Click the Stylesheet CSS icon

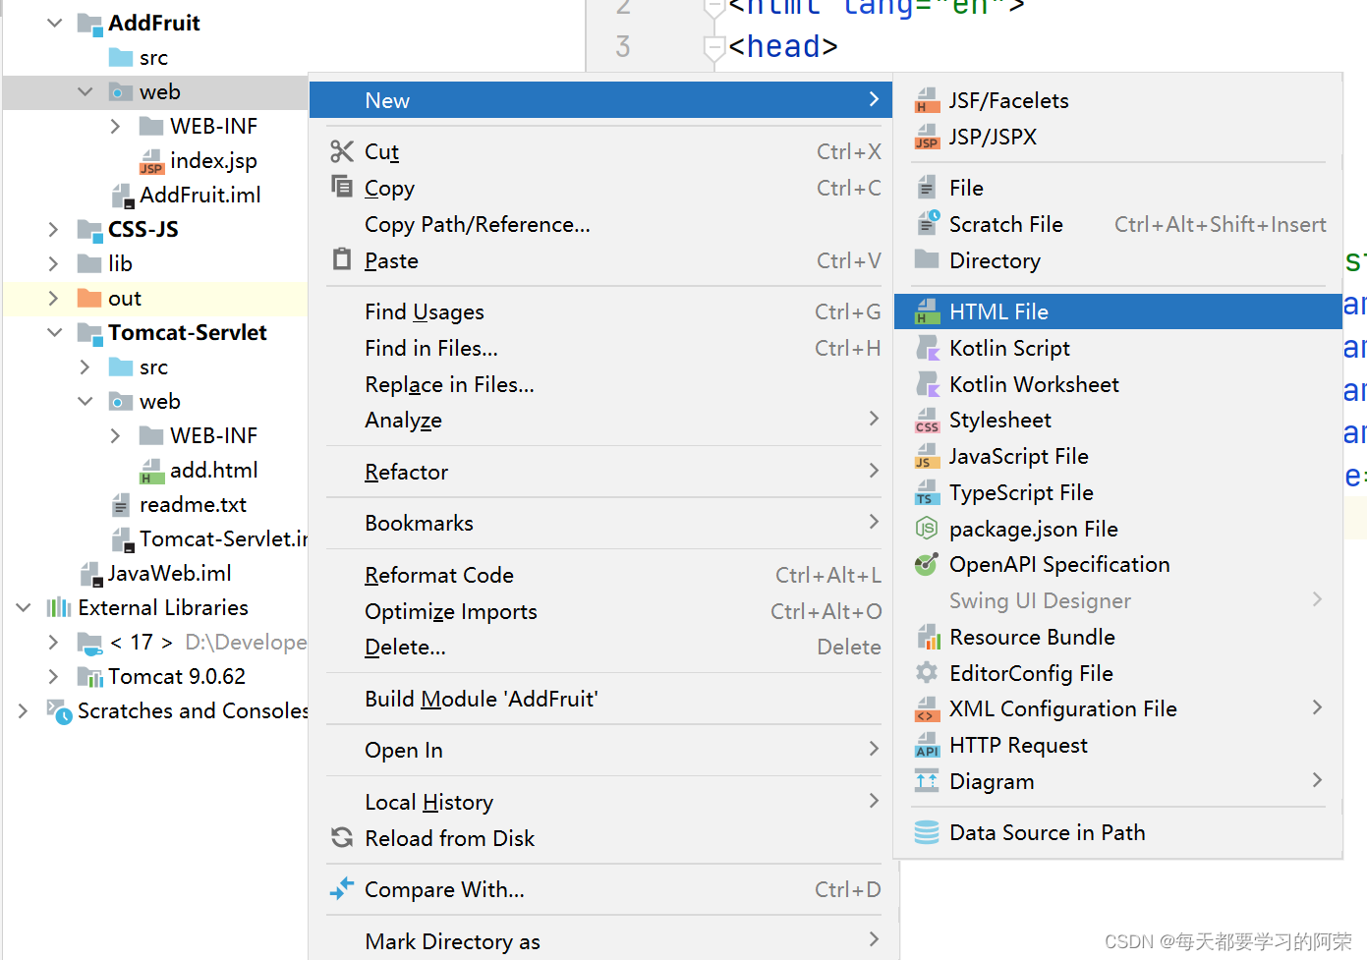click(x=927, y=421)
